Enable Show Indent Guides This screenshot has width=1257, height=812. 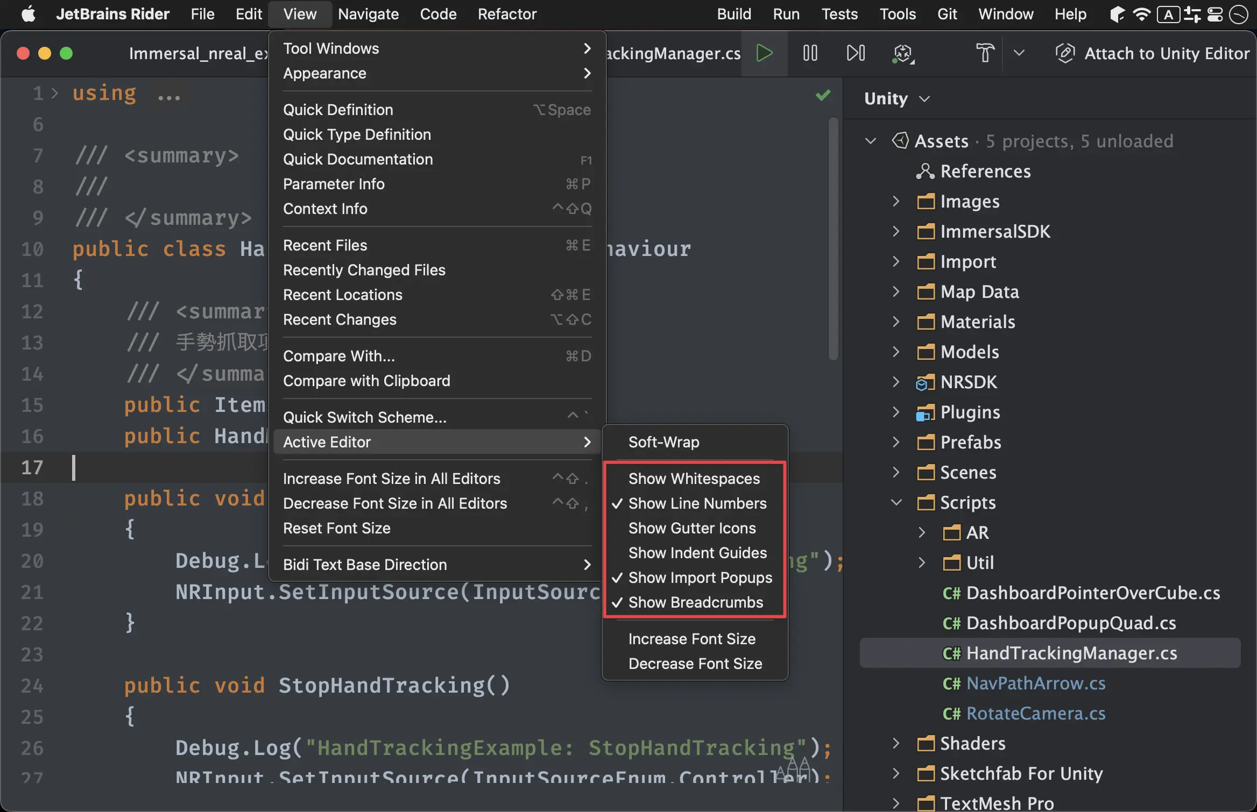tap(695, 553)
